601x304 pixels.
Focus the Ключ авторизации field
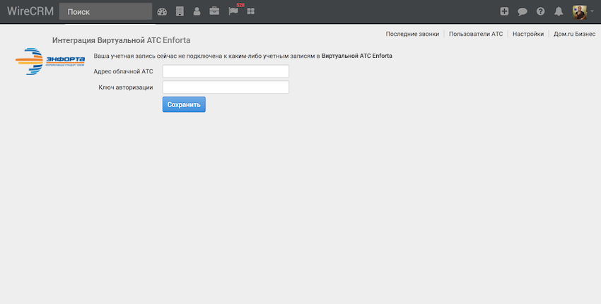226,87
